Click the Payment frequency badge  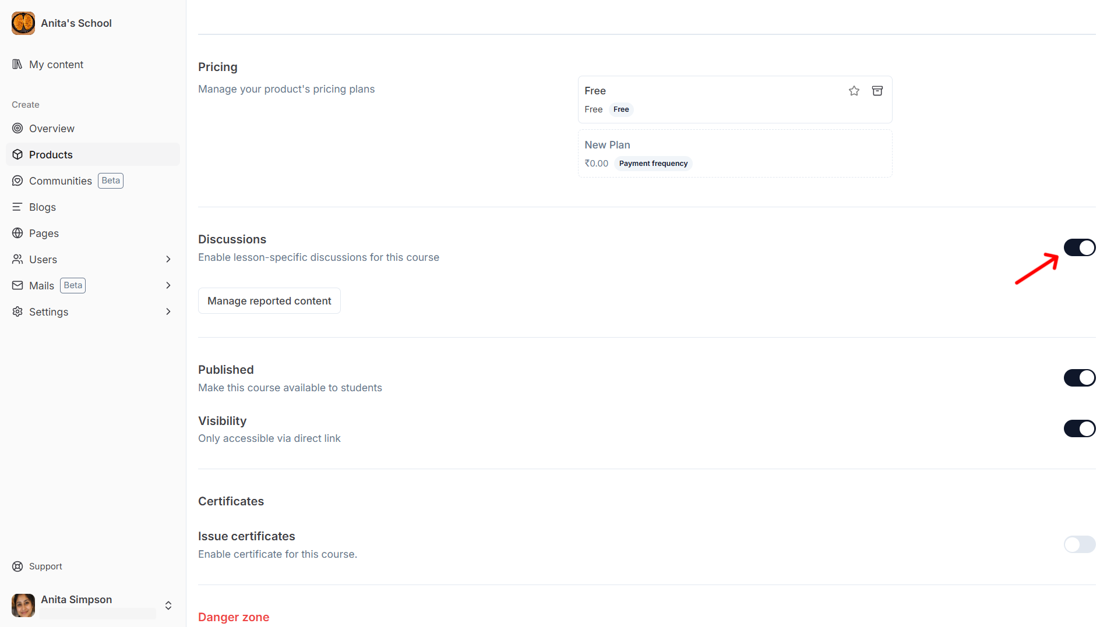pyautogui.click(x=653, y=164)
